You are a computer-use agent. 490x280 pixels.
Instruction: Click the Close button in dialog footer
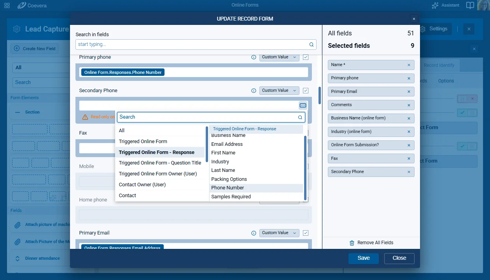[399, 258]
